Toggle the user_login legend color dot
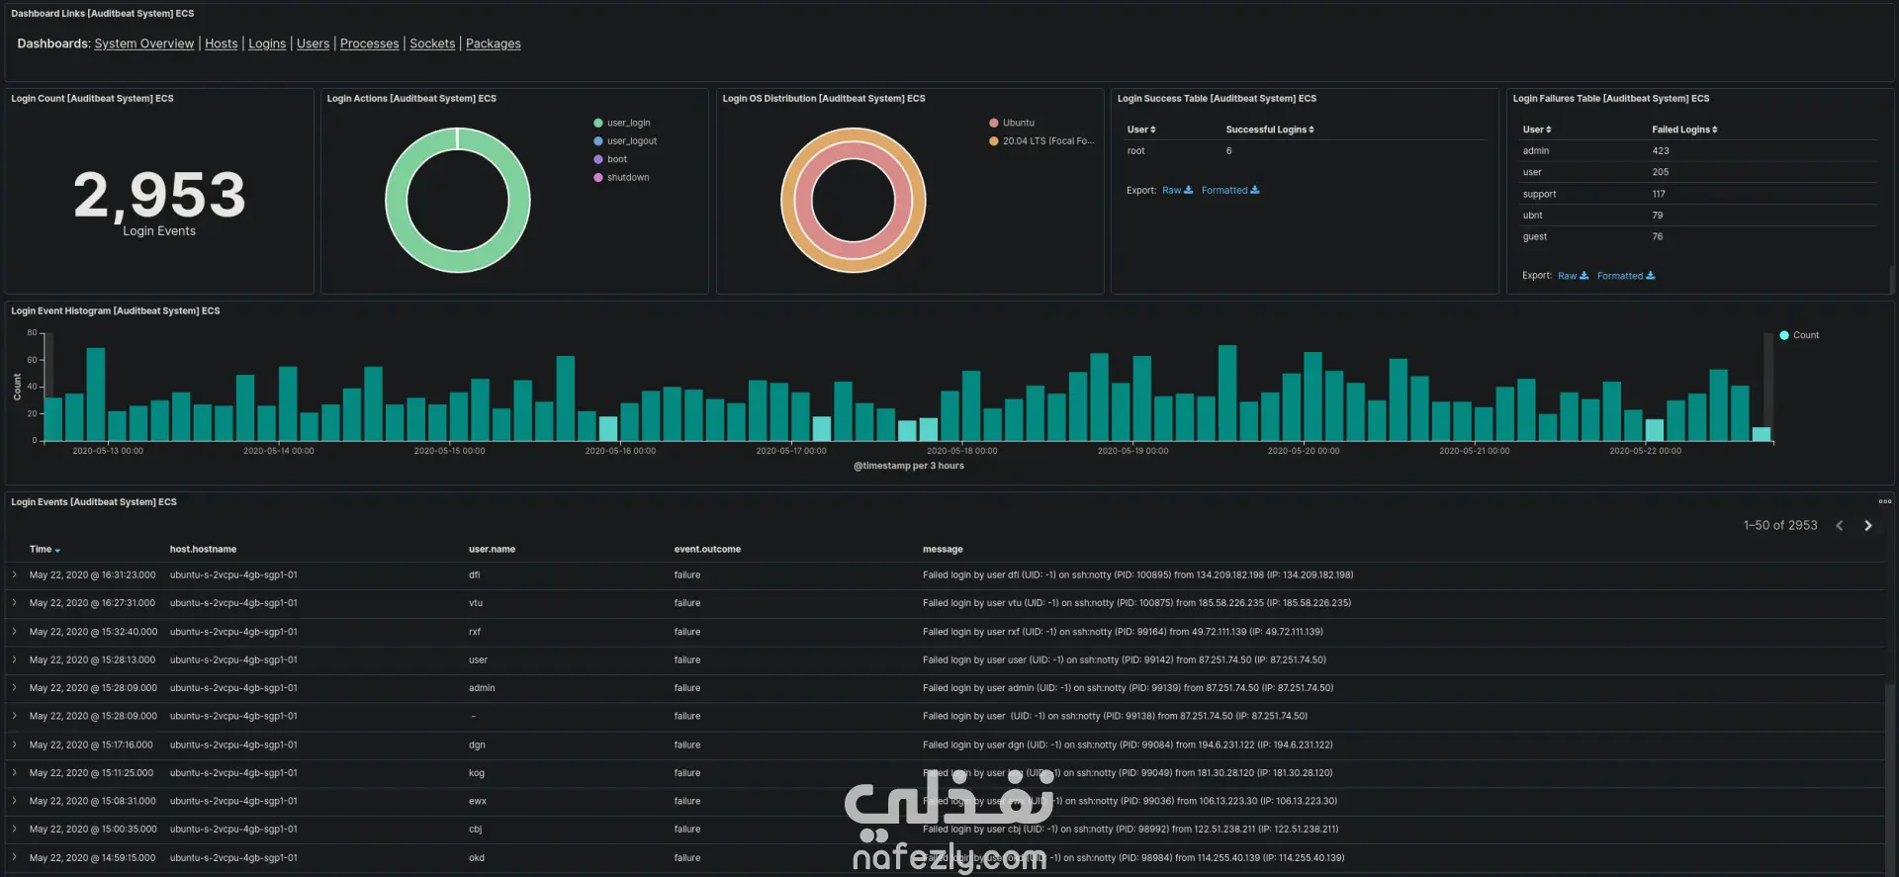The height and width of the screenshot is (877, 1899). (x=598, y=124)
